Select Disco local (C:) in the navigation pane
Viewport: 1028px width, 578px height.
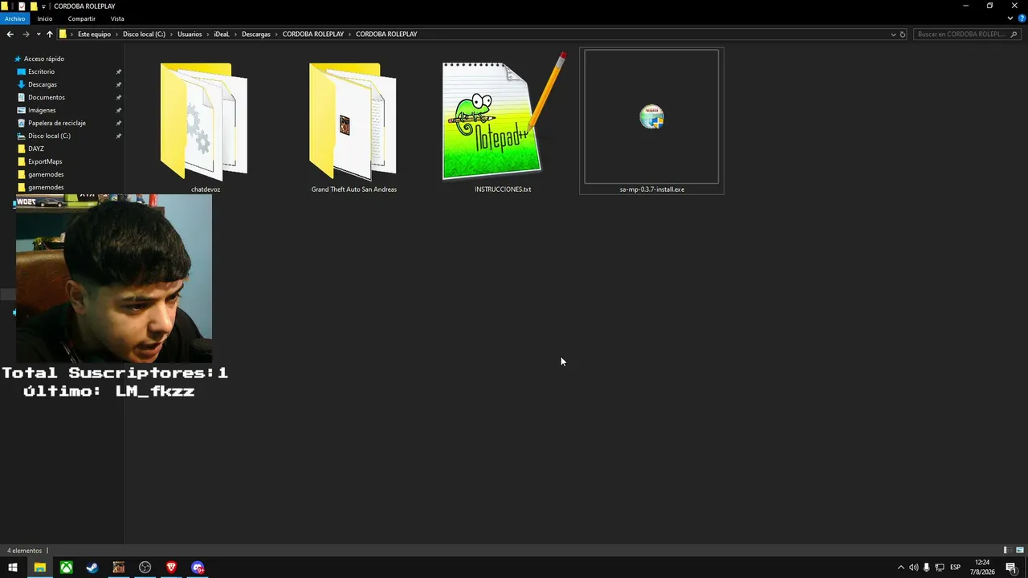click(x=49, y=136)
